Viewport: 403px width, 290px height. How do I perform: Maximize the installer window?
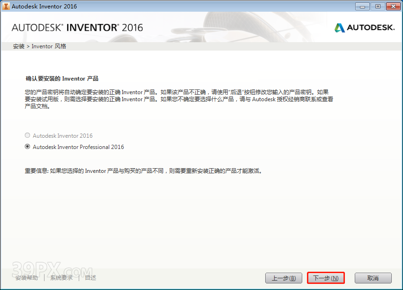(x=377, y=6)
